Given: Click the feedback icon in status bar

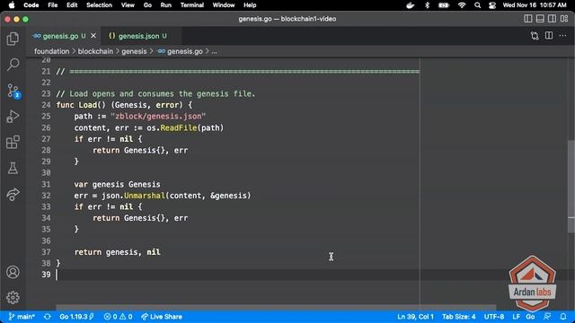Looking at the screenshot, I should (x=547, y=317).
